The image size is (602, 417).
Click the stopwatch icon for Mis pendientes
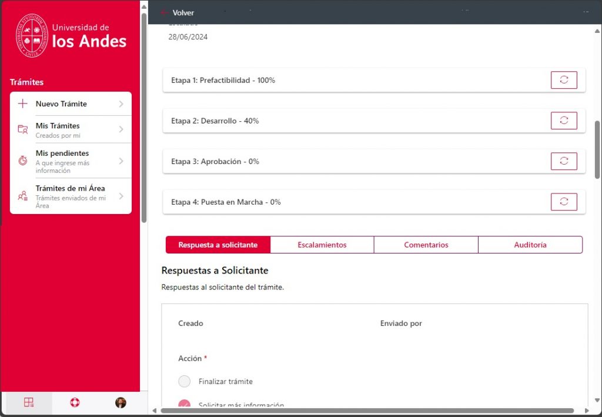(x=23, y=161)
